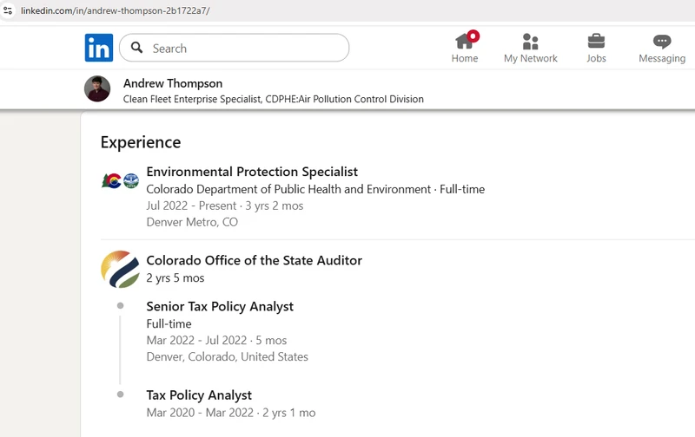Open the Messaging chat icon
695x437 pixels.
click(662, 42)
